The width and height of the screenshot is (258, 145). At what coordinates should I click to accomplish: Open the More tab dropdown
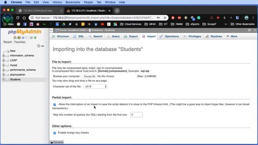(232, 36)
